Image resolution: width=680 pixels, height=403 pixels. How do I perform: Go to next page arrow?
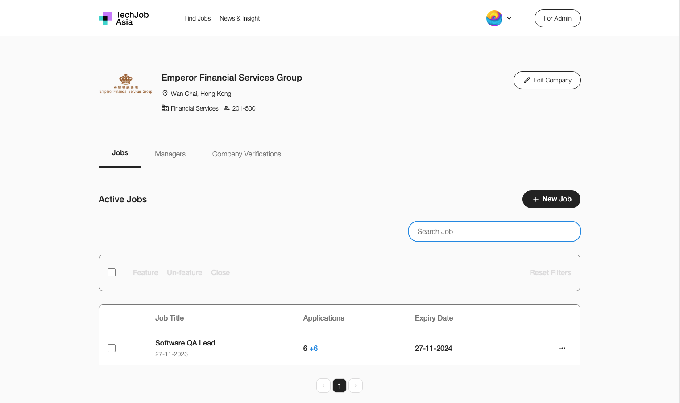point(356,386)
